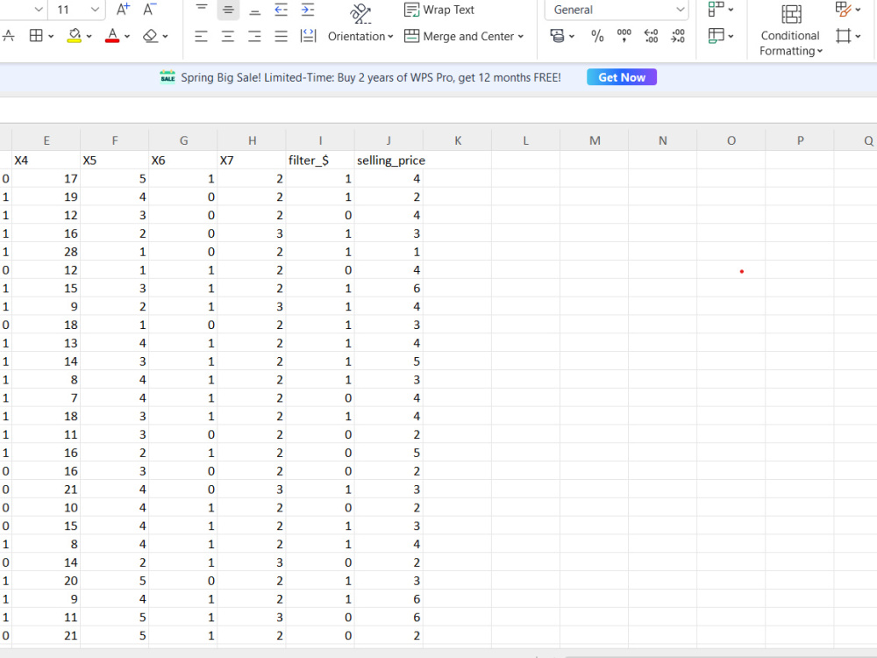Apply cell borders icon
The image size is (877, 658).
coord(36,36)
